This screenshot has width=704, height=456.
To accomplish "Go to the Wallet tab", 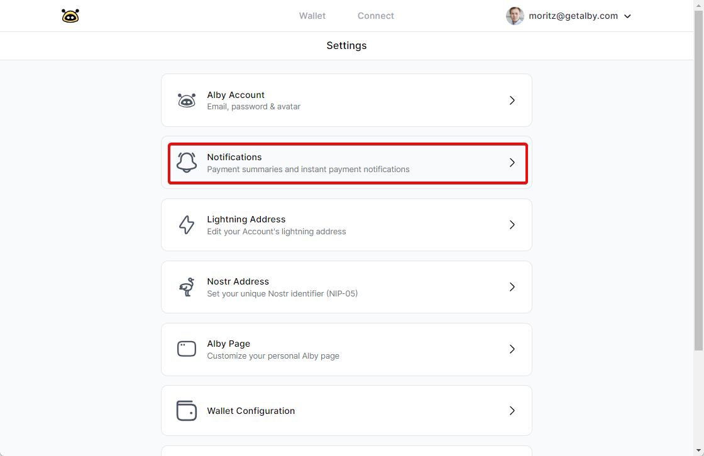I will coord(312,16).
